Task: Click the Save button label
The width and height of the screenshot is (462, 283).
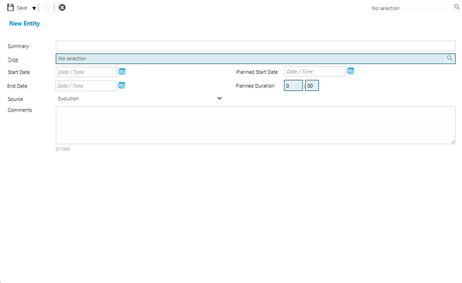Action: pyautogui.click(x=22, y=8)
